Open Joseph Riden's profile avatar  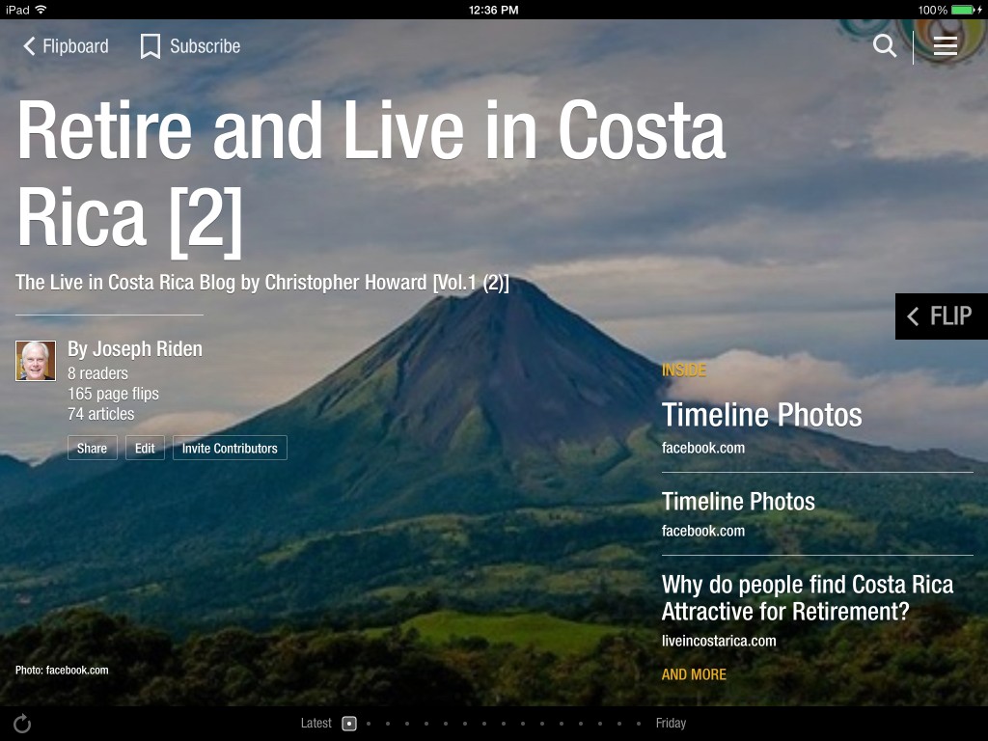pyautogui.click(x=36, y=360)
